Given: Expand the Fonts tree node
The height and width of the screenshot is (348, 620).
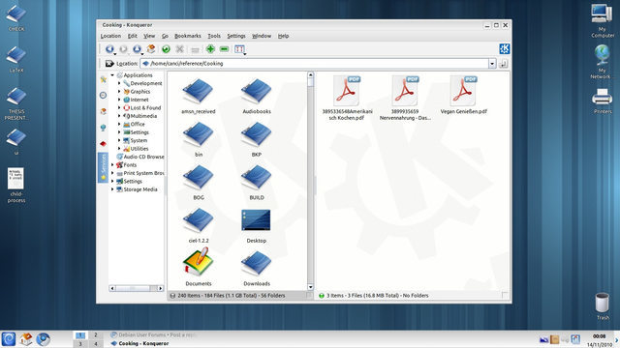Looking at the screenshot, I should pyautogui.click(x=112, y=165).
